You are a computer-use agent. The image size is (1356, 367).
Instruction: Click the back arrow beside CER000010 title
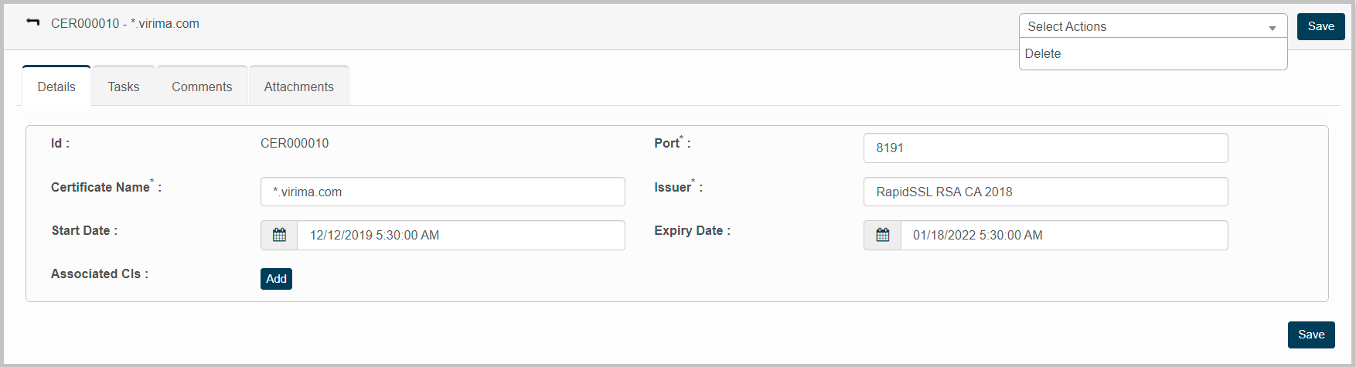pos(32,22)
